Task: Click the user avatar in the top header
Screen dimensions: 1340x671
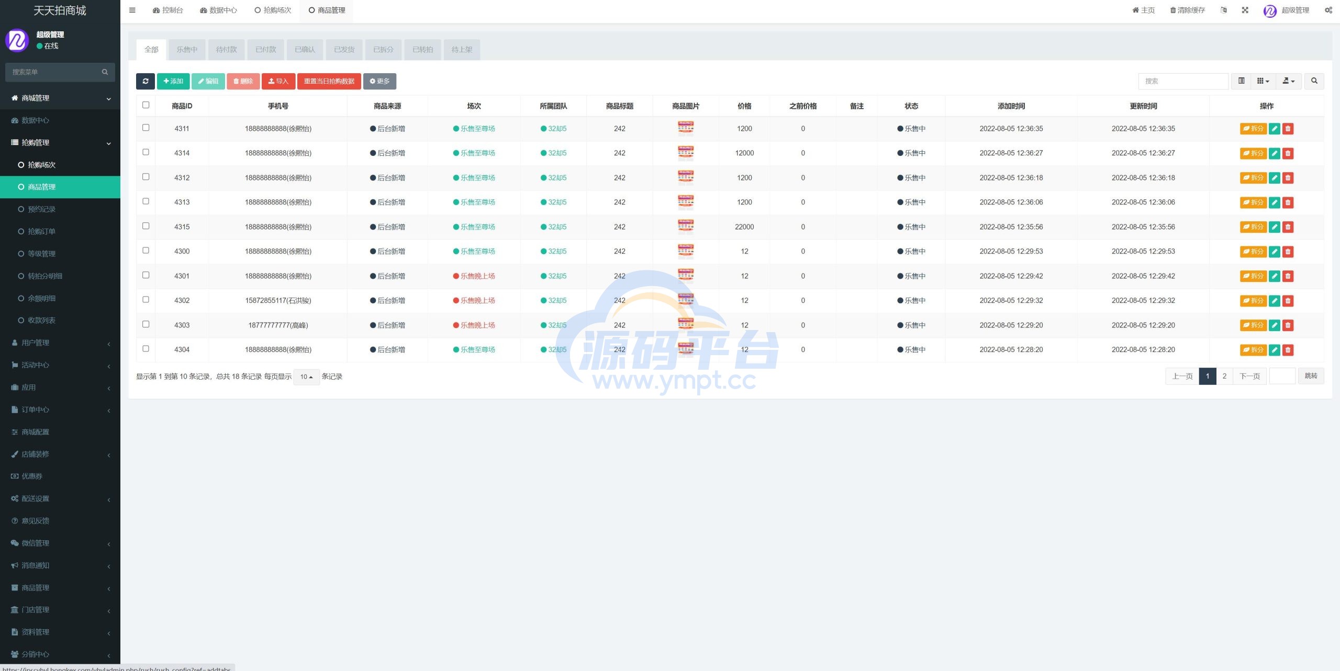Action: pyautogui.click(x=1270, y=10)
